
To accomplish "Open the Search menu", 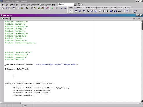I will (12, 5).
